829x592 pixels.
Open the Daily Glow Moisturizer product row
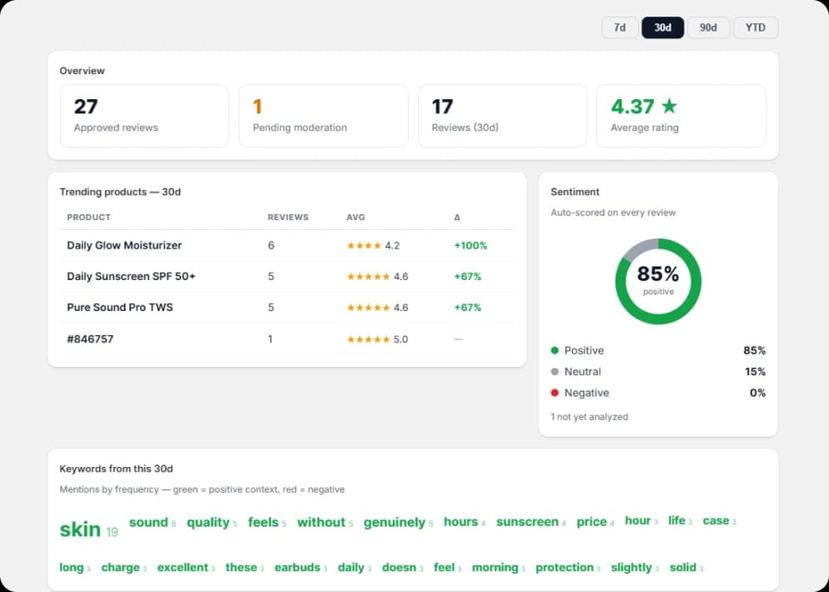(287, 245)
